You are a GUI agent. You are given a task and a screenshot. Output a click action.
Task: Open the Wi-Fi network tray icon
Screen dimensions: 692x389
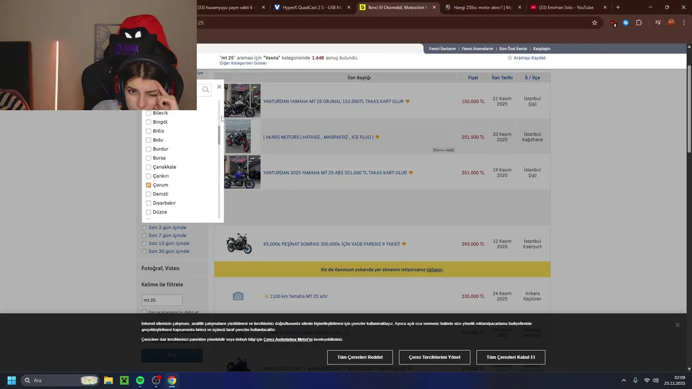pyautogui.click(x=647, y=380)
